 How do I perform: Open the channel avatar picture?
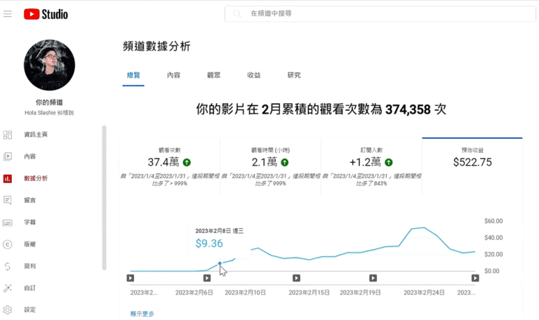(50, 65)
